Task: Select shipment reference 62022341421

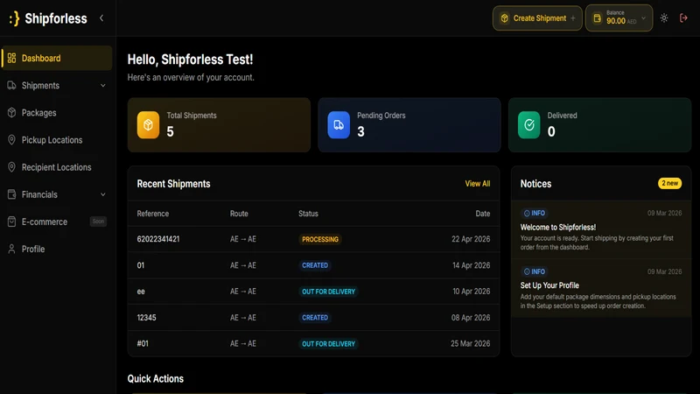Action: tap(158, 239)
